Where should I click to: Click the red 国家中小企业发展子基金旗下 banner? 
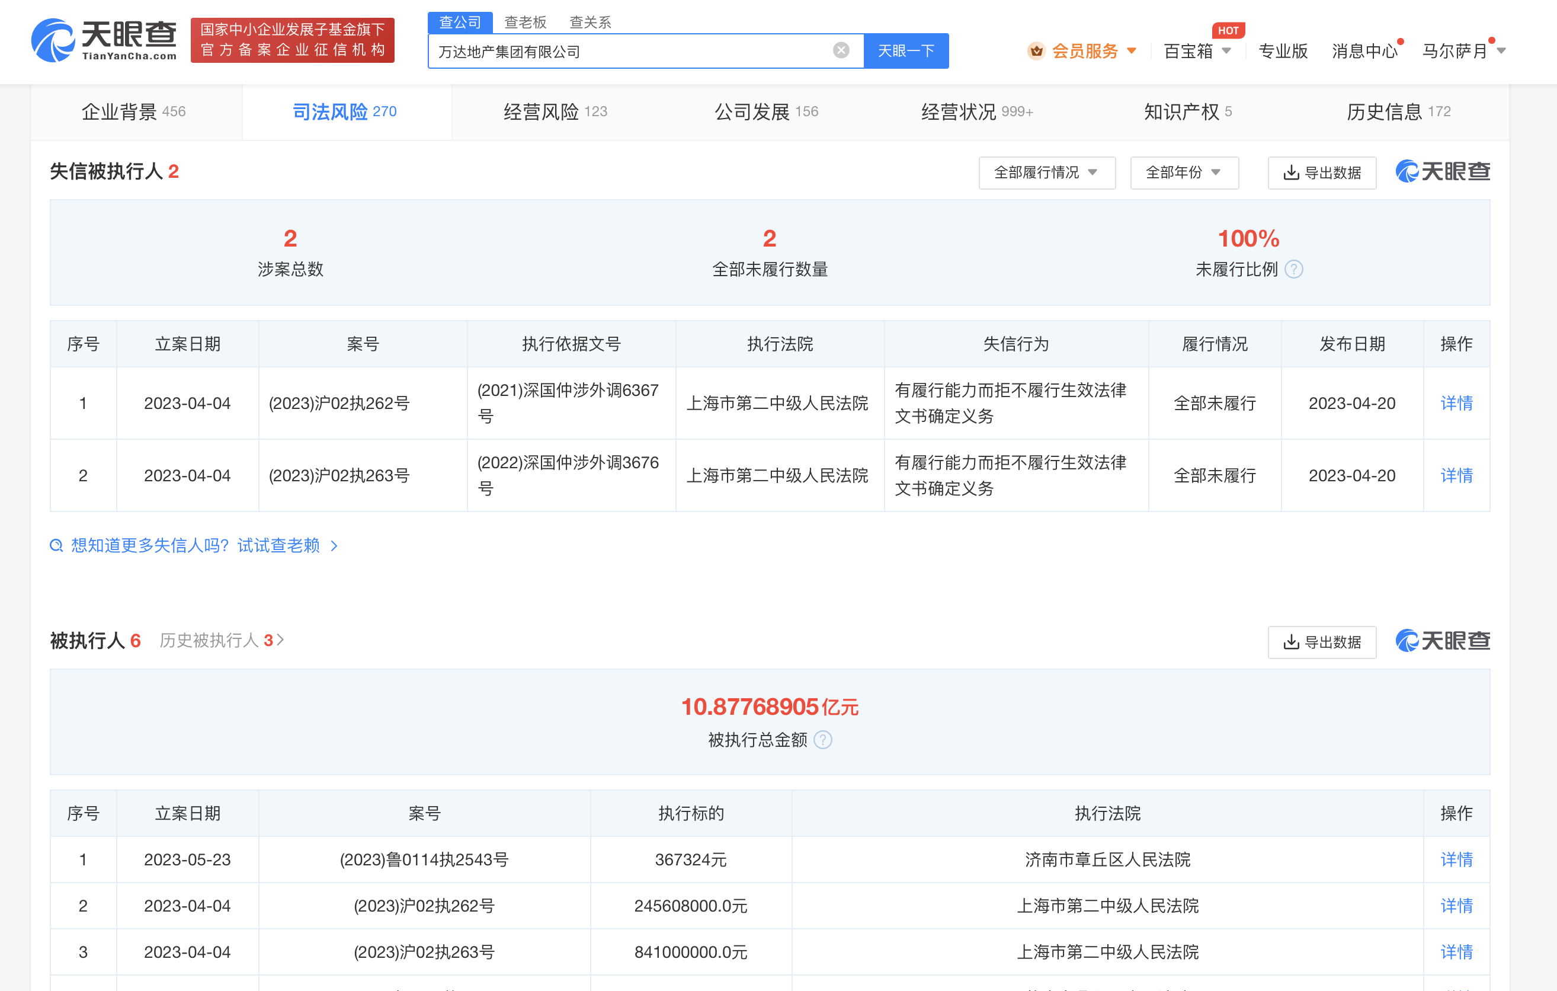tap(292, 40)
